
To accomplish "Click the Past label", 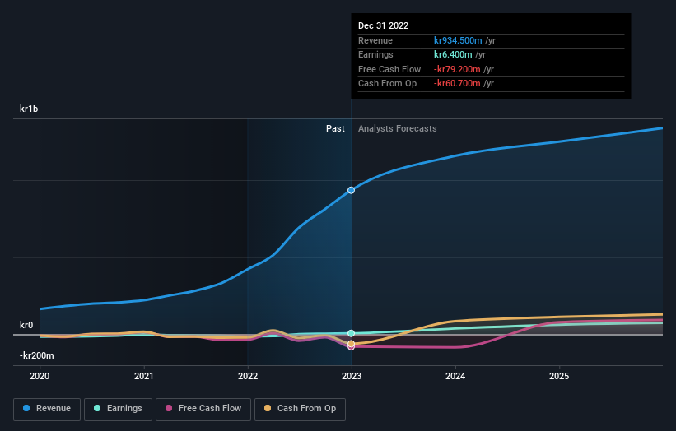I will coord(335,129).
